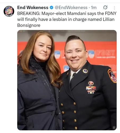This screenshot has height=133, width=120.
Task: Click the FDNY shield logo left of FDNY lettering
Action: tap(91, 54)
